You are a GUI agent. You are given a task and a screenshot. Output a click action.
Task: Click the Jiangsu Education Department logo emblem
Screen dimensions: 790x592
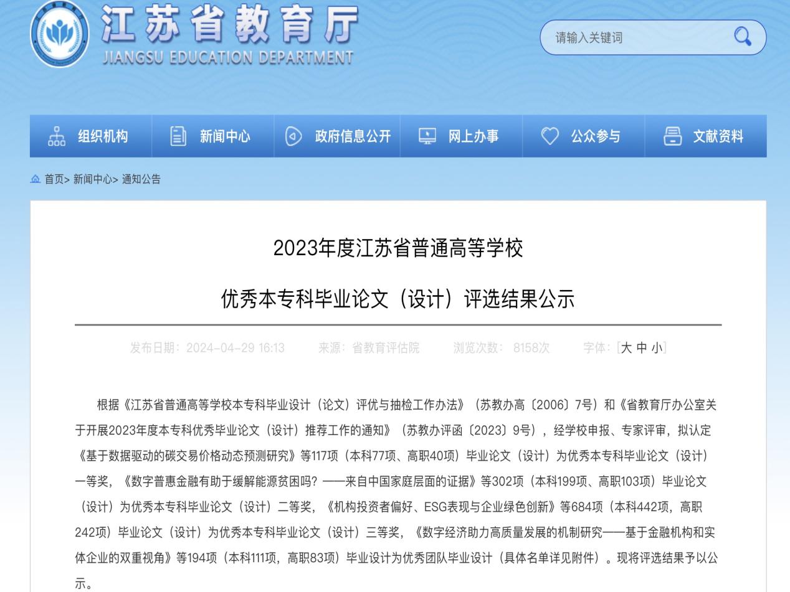59,34
